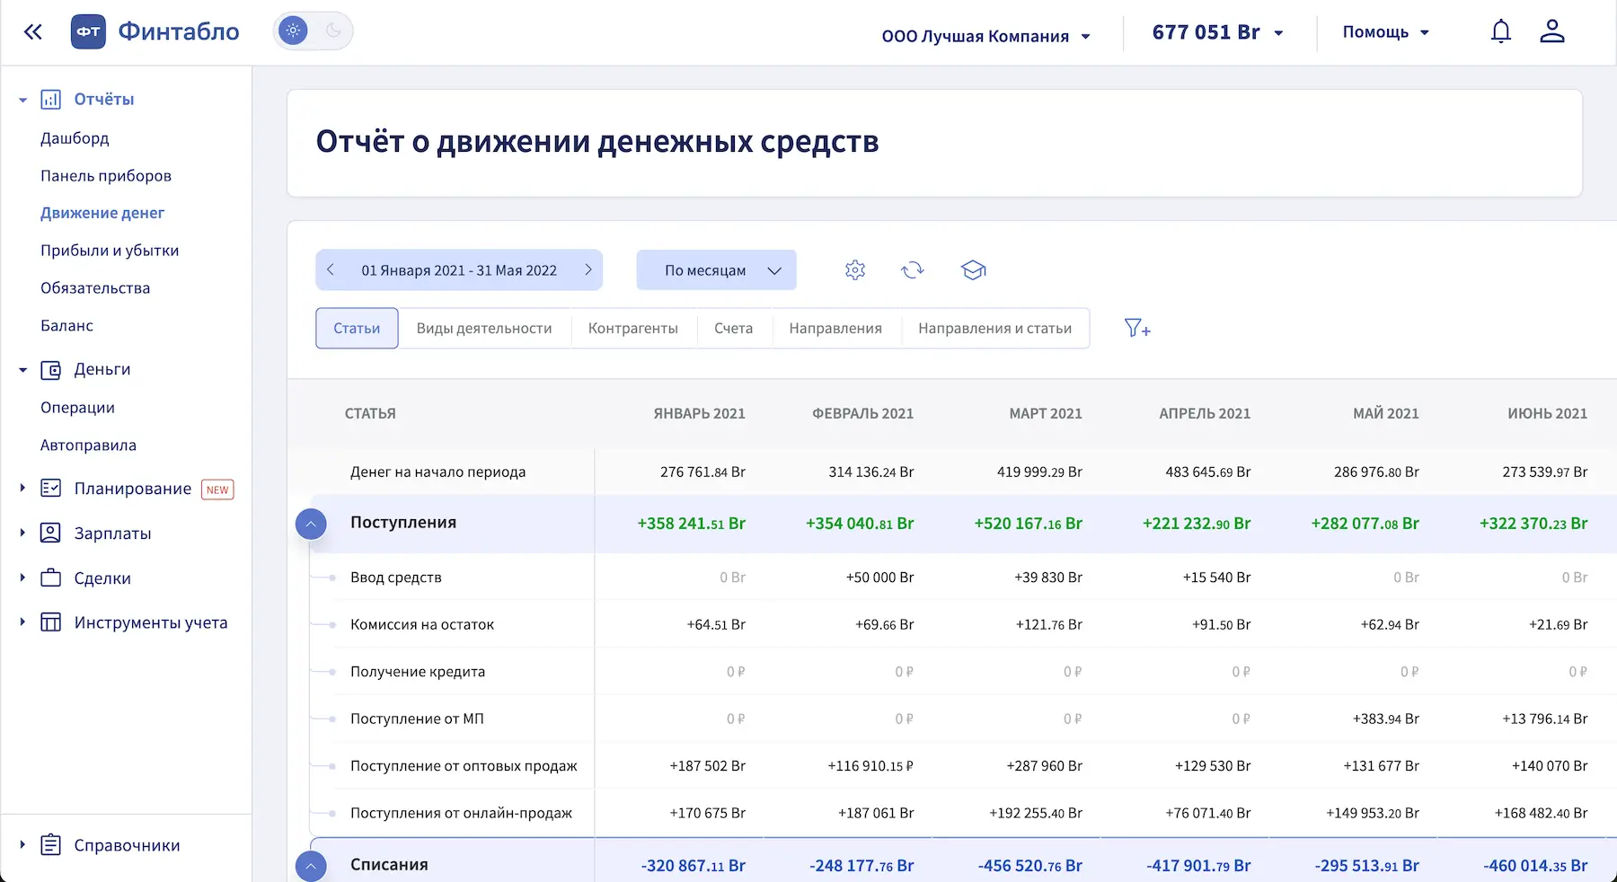Click the Получение кредита row label

[x=418, y=672]
